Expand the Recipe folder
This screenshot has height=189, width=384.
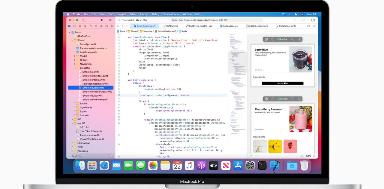pos(75,103)
